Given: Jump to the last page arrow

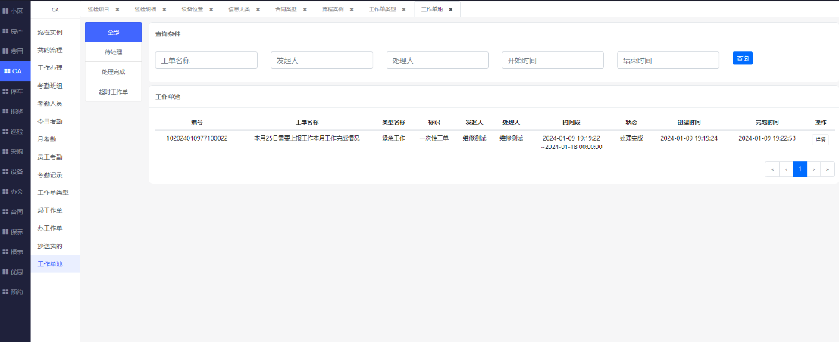Looking at the screenshot, I should pyautogui.click(x=828, y=169).
